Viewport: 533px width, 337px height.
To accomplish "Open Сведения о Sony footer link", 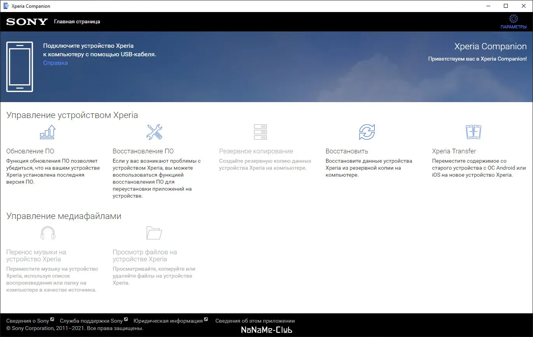I will [28, 321].
